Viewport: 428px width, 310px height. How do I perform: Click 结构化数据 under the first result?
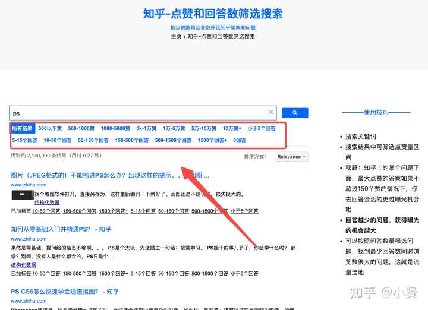point(47,203)
